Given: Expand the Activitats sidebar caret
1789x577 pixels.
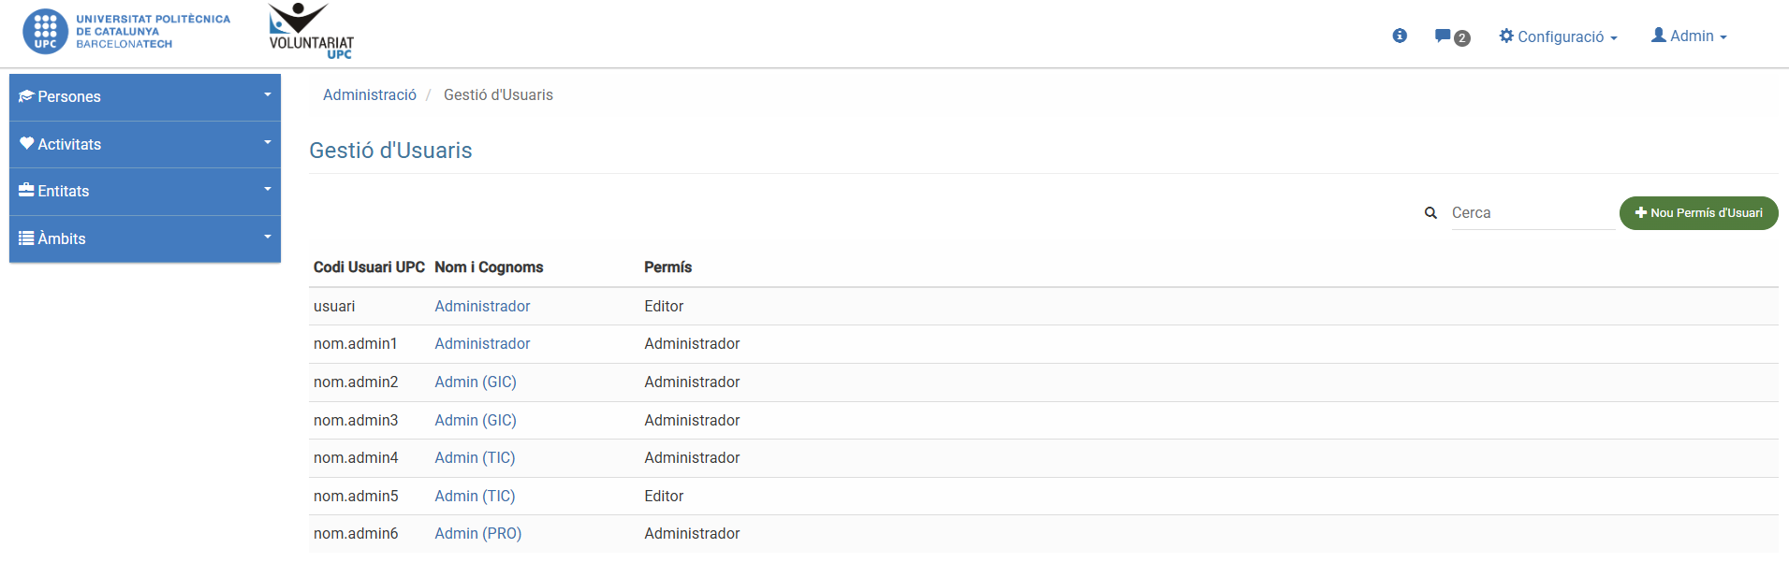Looking at the screenshot, I should click(x=267, y=142).
